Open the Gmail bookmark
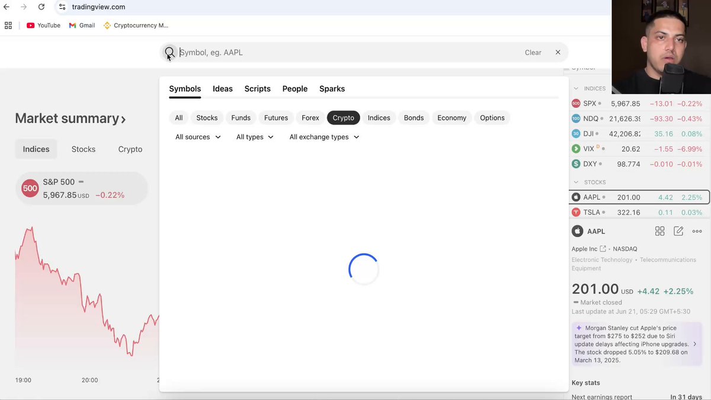 tap(82, 25)
